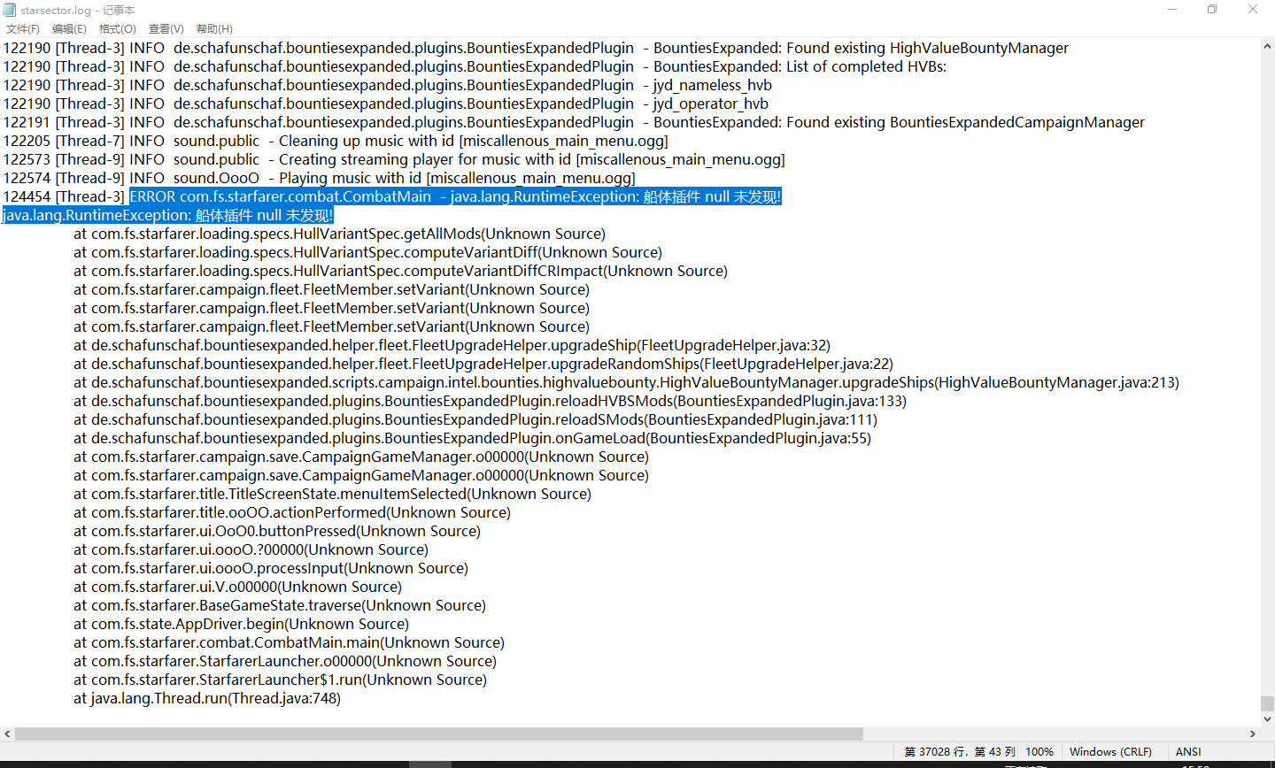Click the ANSI encoding status bar field
Screen dimensions: 1275x768
(1188, 752)
